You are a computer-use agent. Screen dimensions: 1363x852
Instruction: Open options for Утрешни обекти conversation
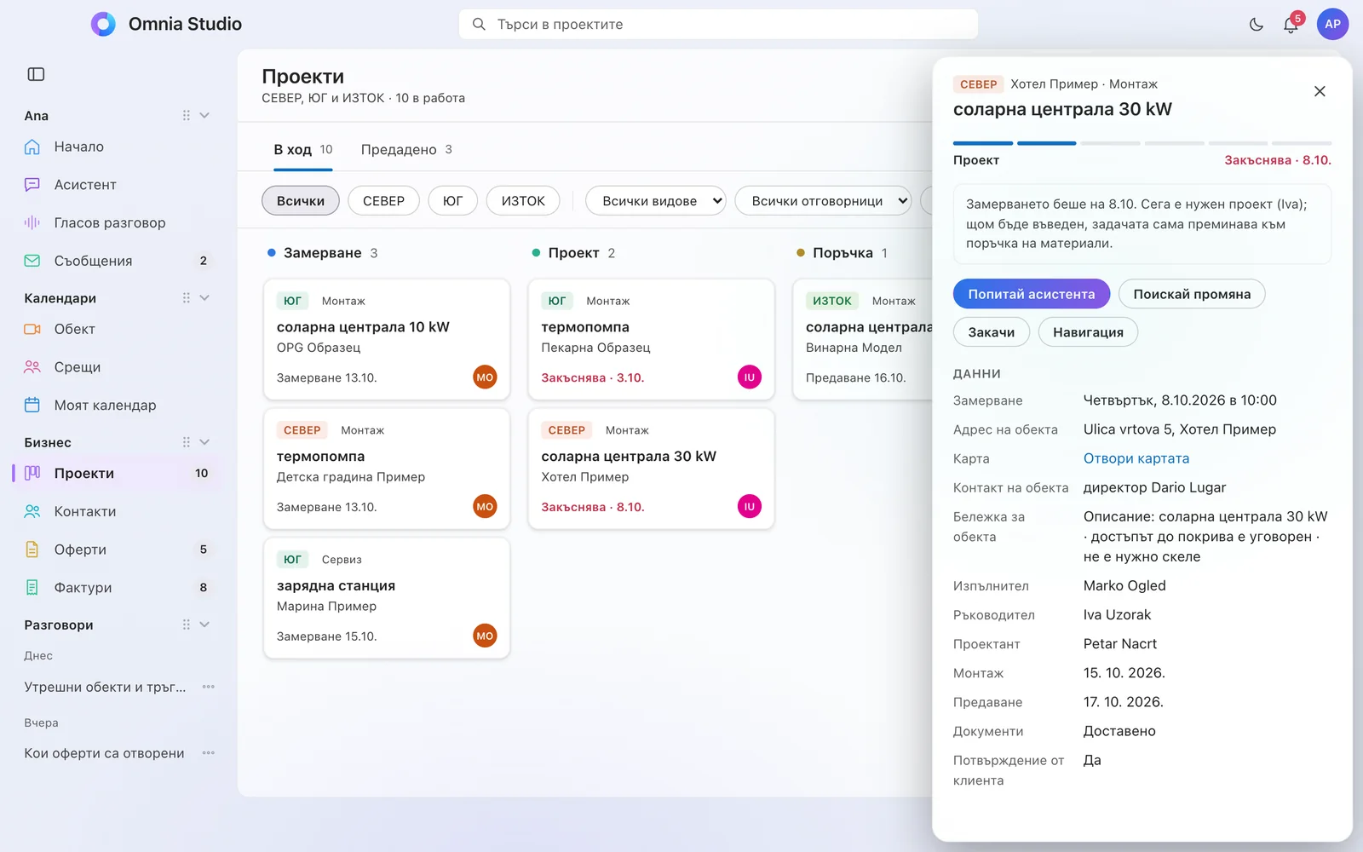209,687
